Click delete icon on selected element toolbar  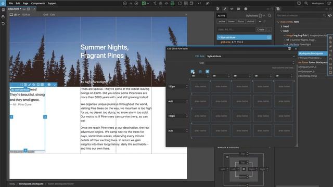tap(49, 85)
